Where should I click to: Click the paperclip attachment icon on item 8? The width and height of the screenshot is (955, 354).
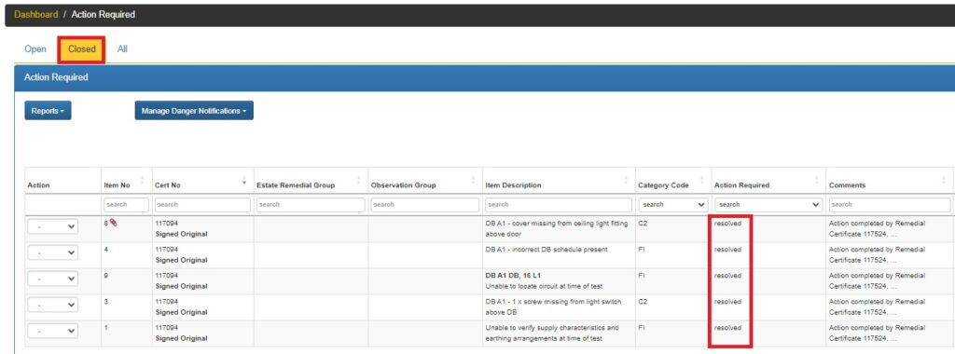click(x=113, y=223)
